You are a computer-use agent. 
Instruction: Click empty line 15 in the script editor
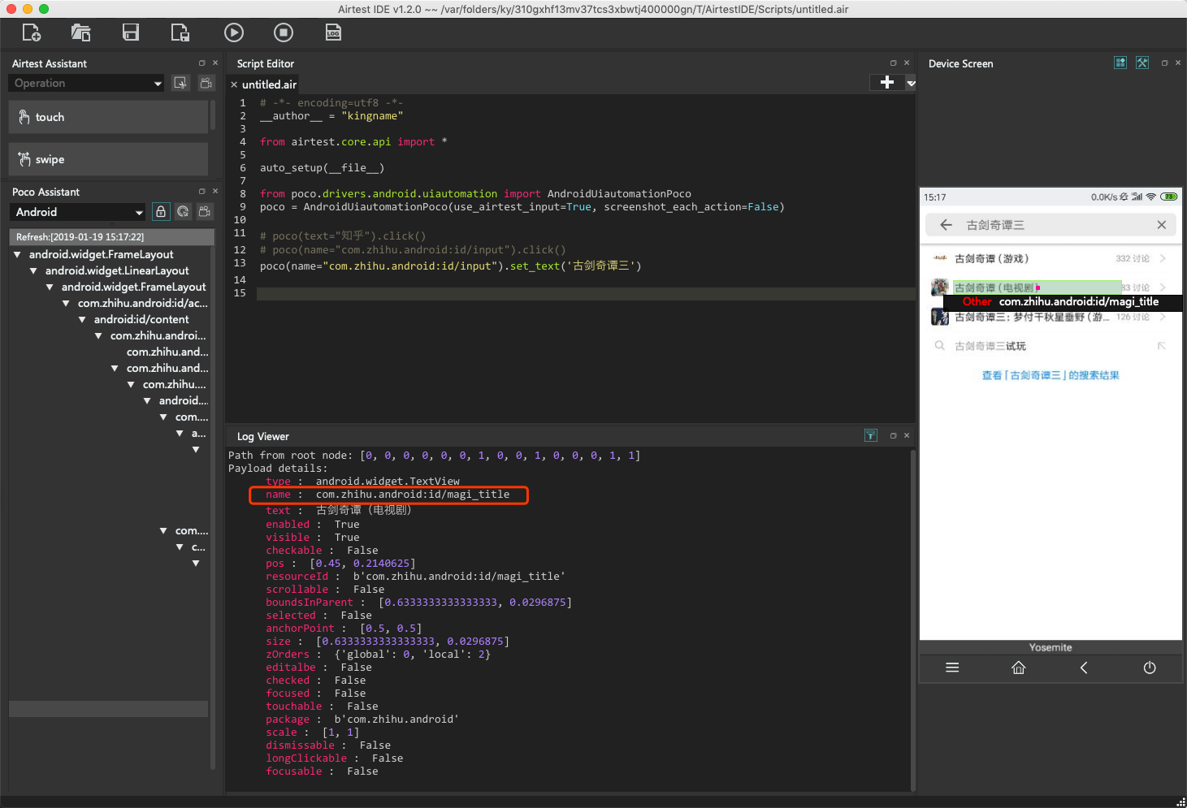click(586, 293)
